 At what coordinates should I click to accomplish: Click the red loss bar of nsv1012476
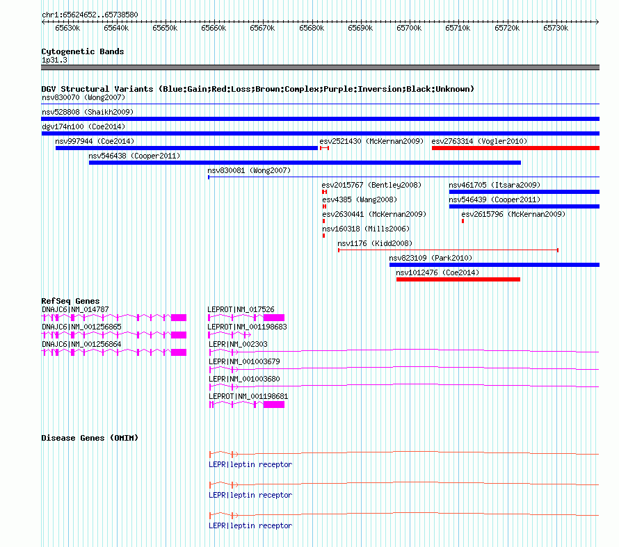[458, 279]
